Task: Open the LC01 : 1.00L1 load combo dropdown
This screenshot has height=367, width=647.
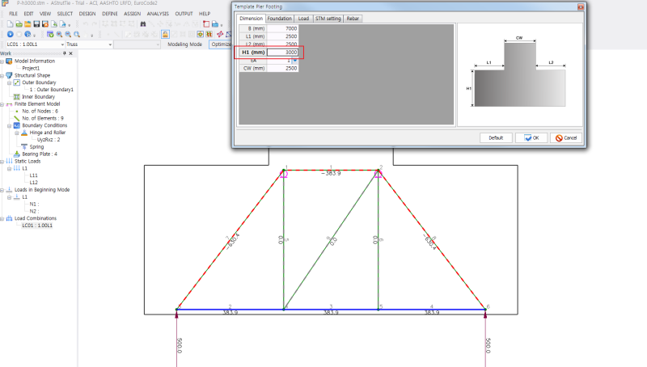Action: tap(62, 44)
